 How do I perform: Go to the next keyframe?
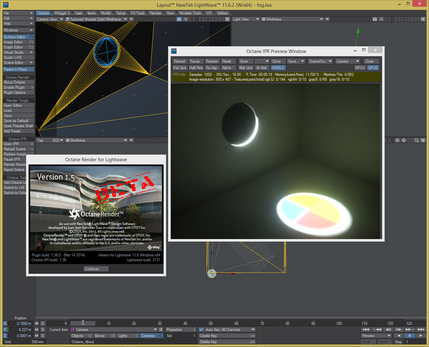tap(410, 329)
